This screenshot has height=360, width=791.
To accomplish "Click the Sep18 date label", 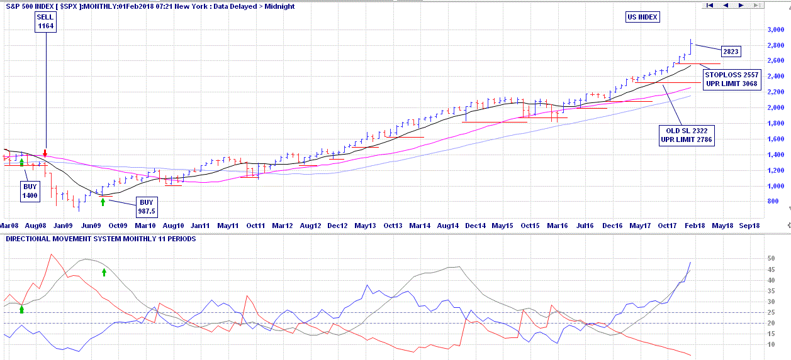I will click(749, 225).
